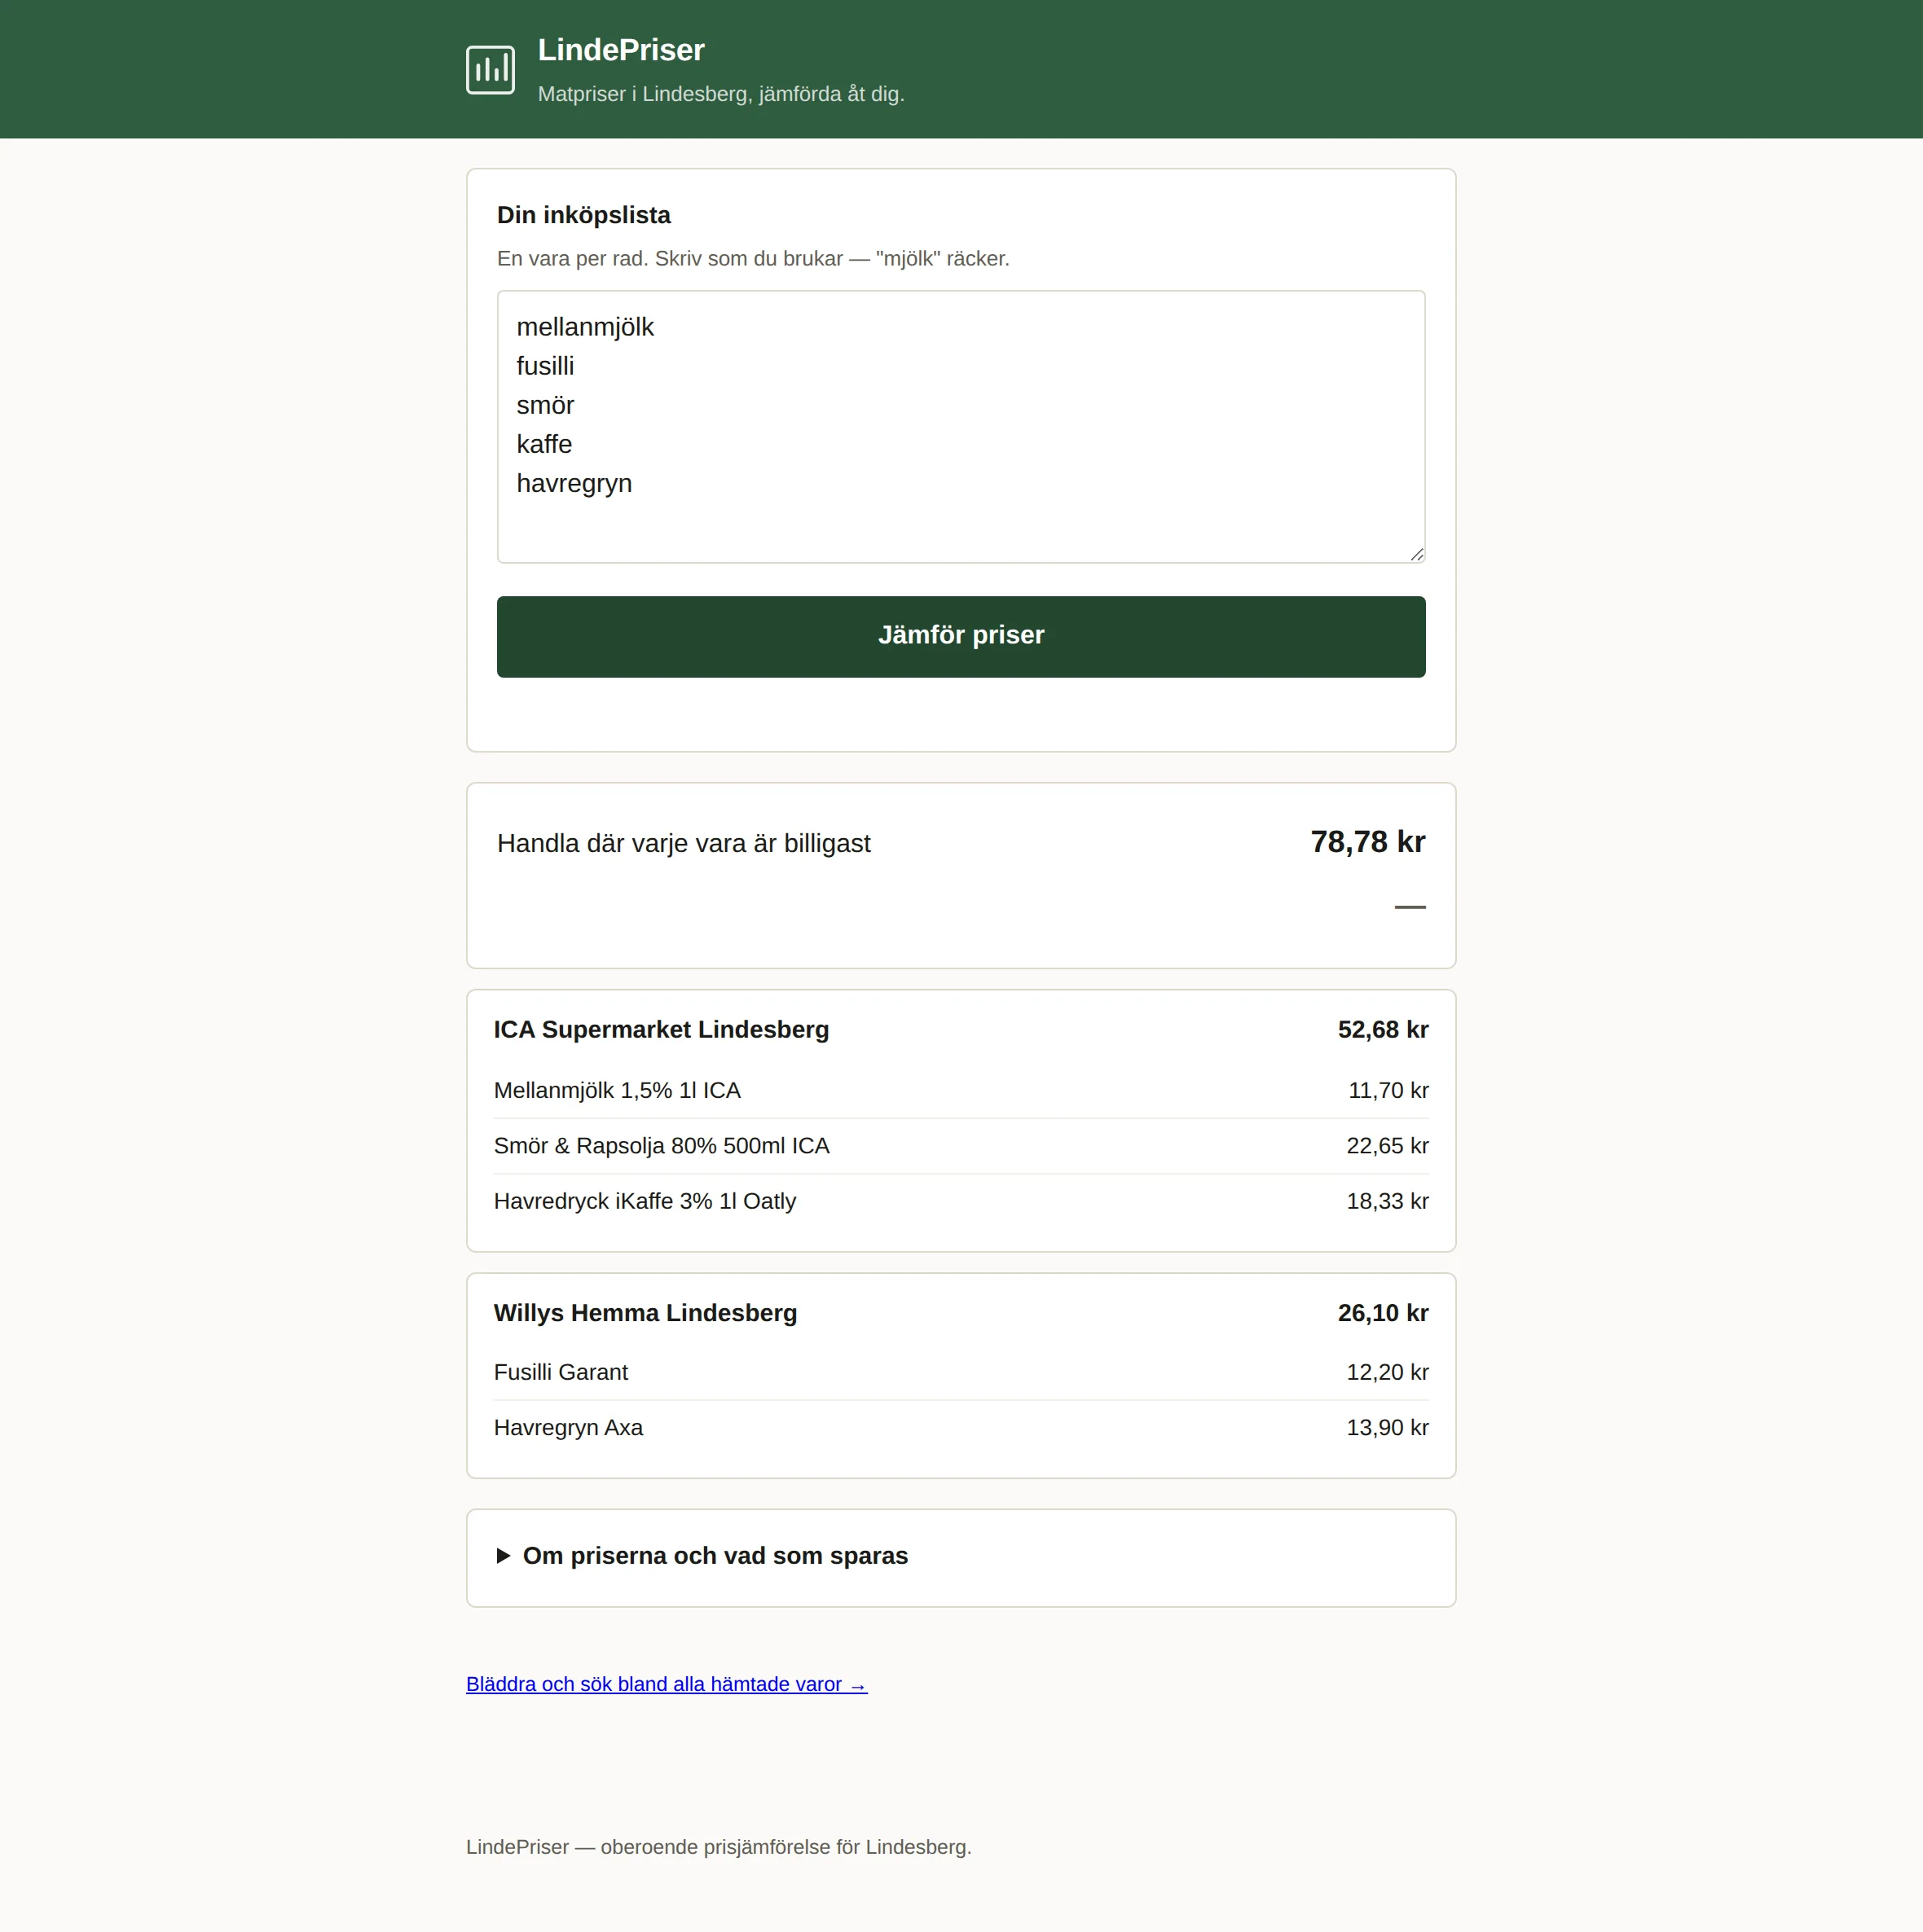Screen dimensions: 1923x1932
Task: Click Havredryck iKaffe 3% 1l Oatly row
Action: pyautogui.click(x=961, y=1201)
